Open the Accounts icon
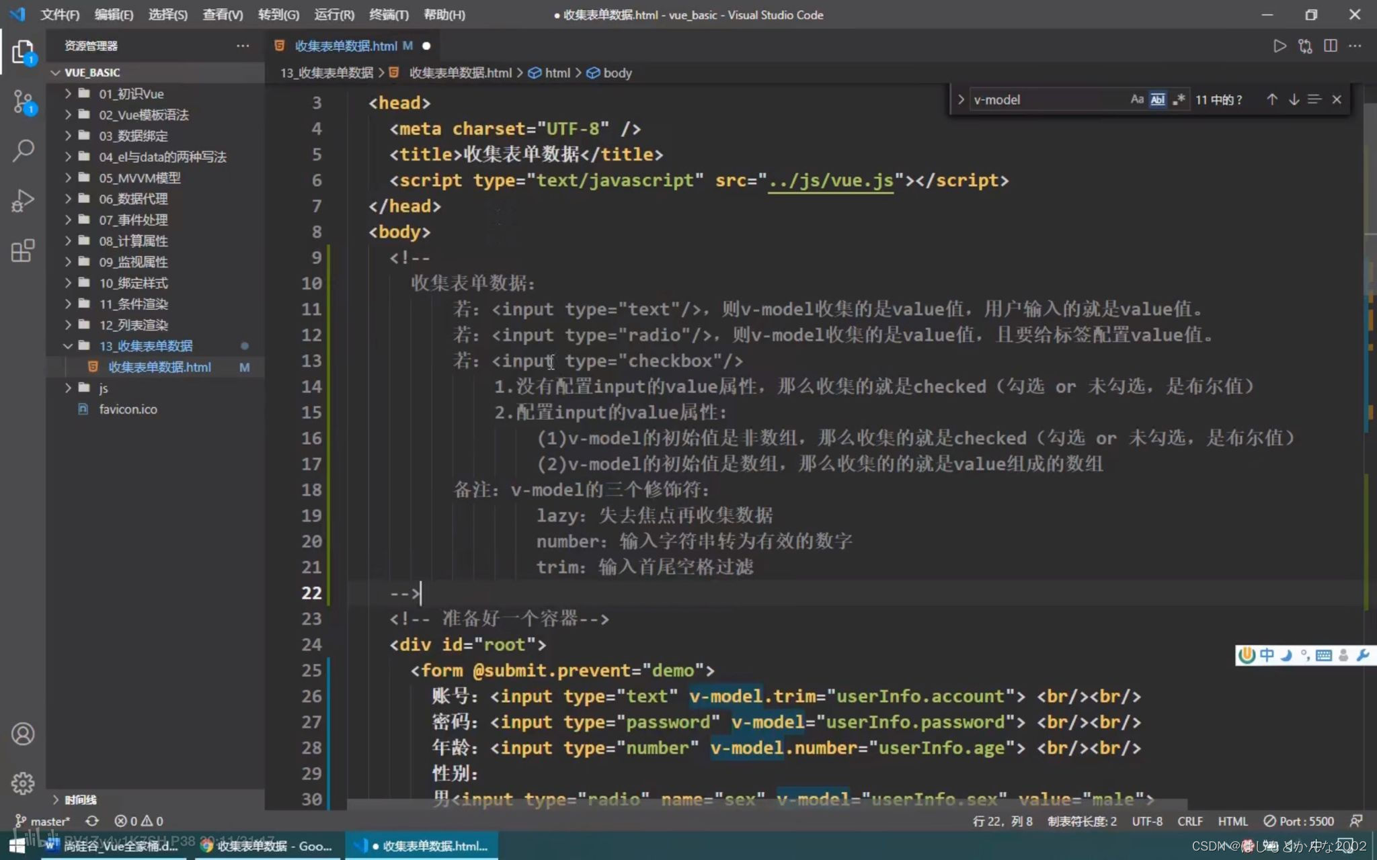The height and width of the screenshot is (860, 1377). pos(23,734)
